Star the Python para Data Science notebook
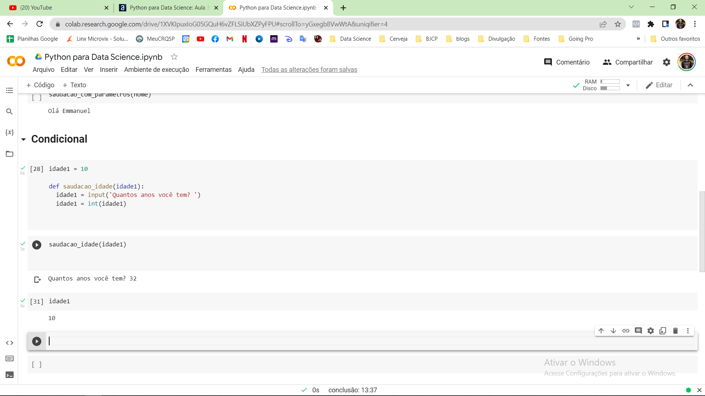 pyautogui.click(x=174, y=57)
